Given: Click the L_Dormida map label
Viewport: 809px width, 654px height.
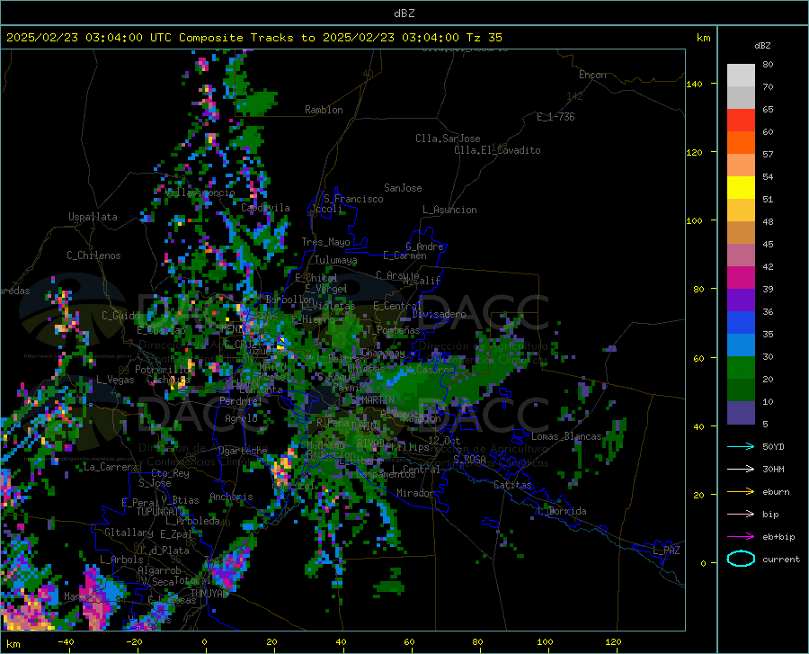Looking at the screenshot, I should click(x=561, y=511).
